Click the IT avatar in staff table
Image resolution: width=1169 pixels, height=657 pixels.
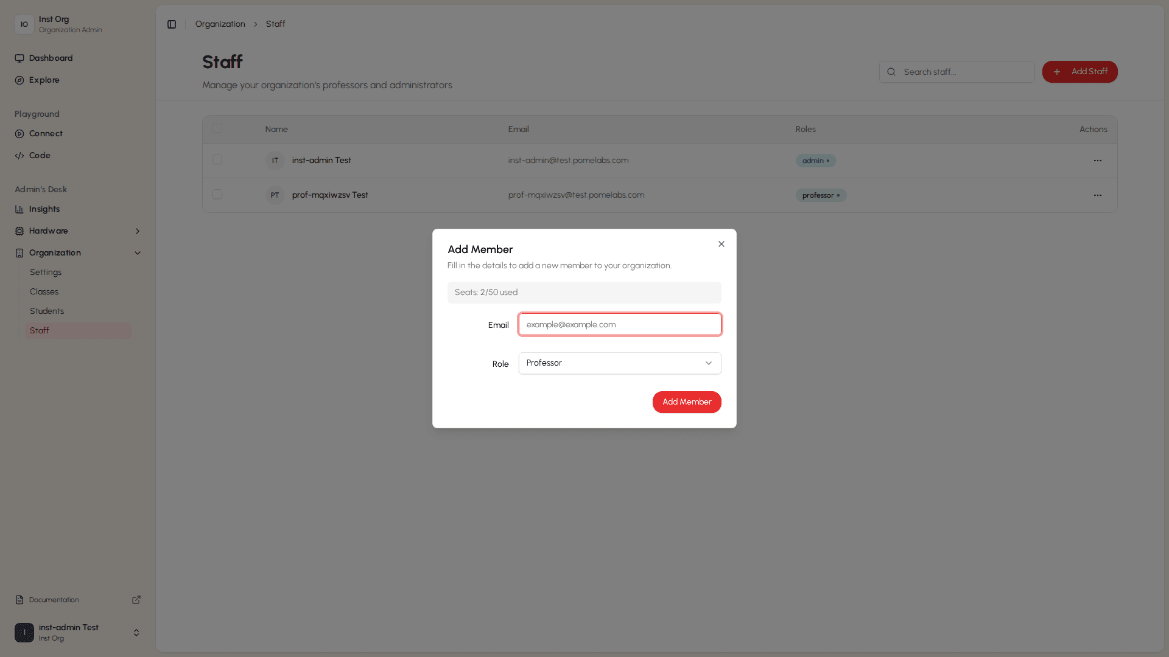point(275,161)
